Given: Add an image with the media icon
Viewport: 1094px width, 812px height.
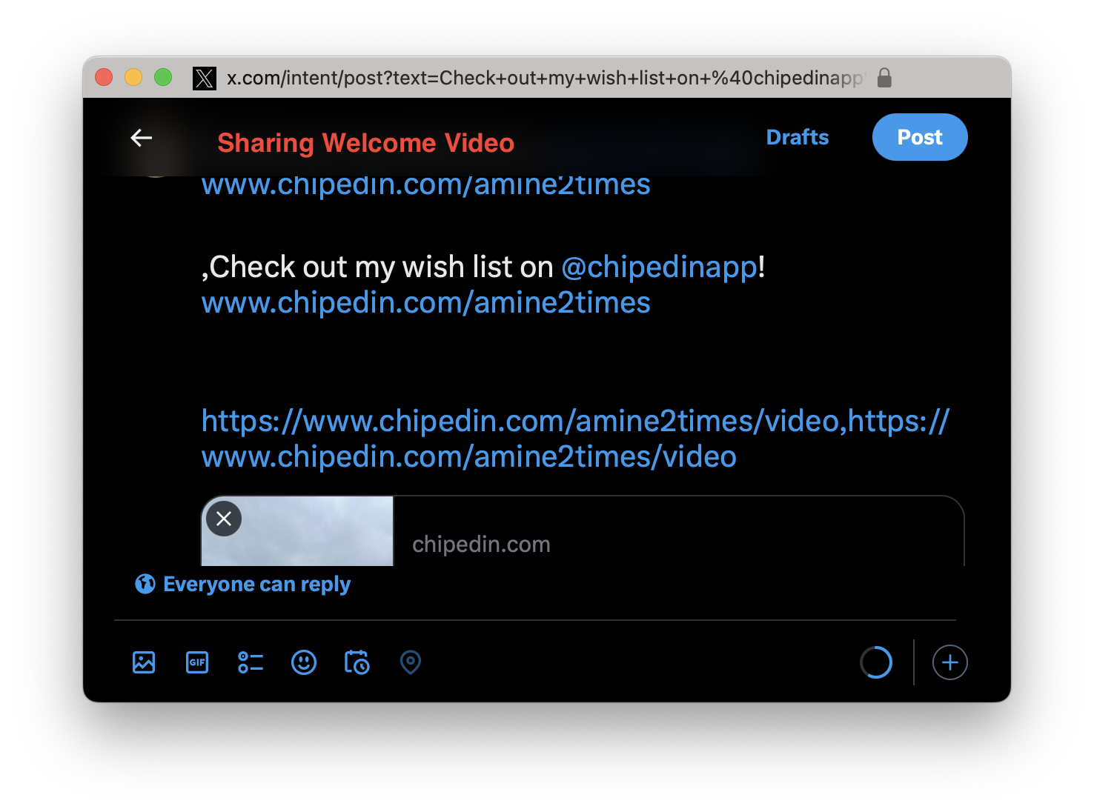Looking at the screenshot, I should click(144, 662).
